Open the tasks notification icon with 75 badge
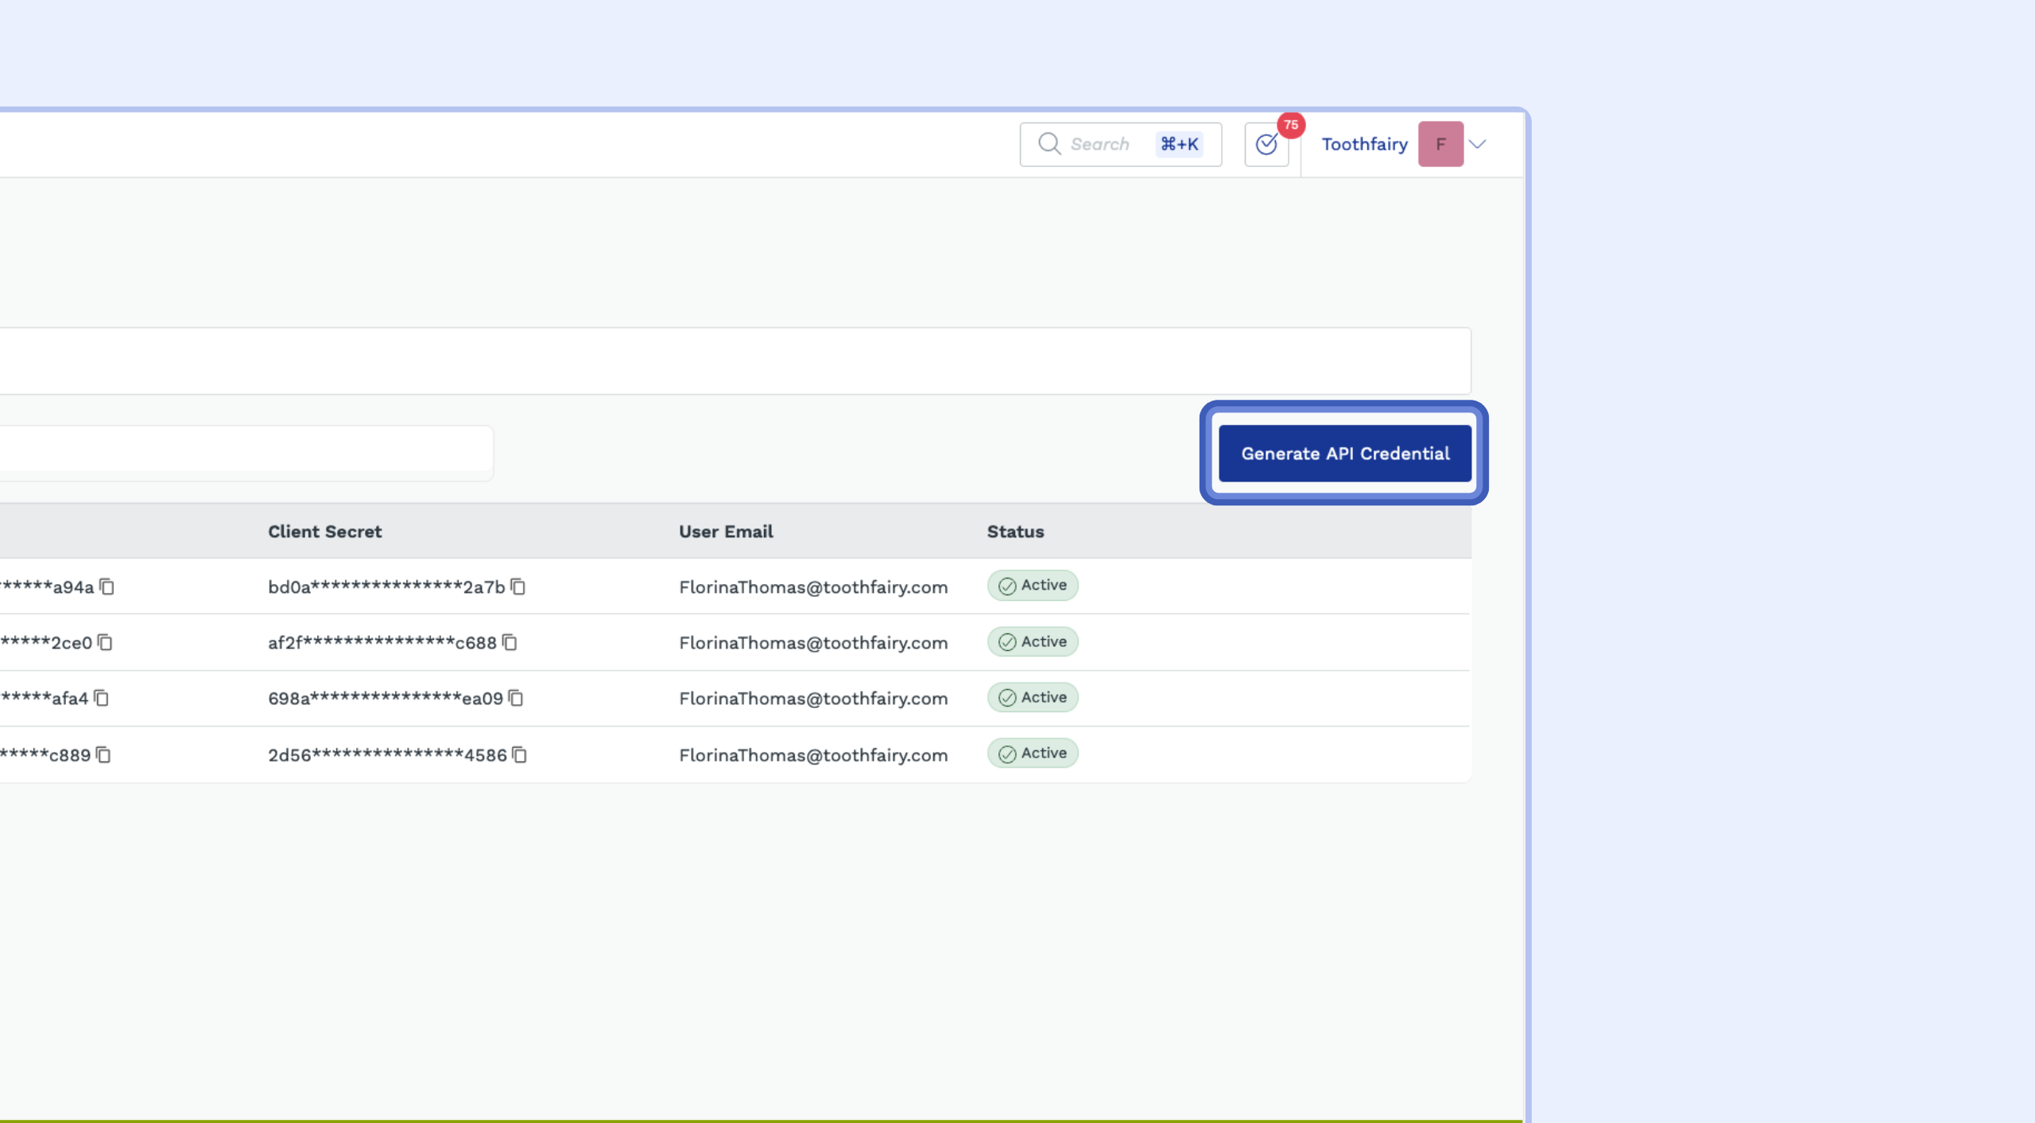The width and height of the screenshot is (2035, 1123). tap(1266, 144)
